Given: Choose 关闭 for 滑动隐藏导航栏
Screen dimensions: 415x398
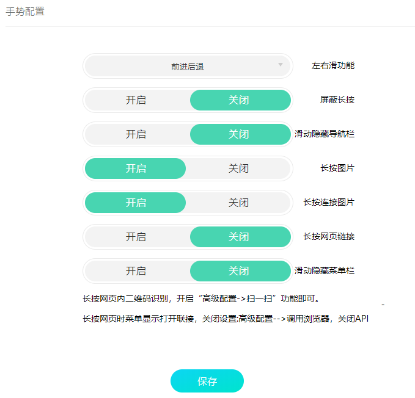Looking at the screenshot, I should click(240, 134).
